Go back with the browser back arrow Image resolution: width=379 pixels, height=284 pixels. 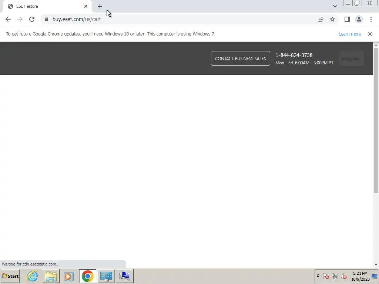pyautogui.click(x=8, y=19)
